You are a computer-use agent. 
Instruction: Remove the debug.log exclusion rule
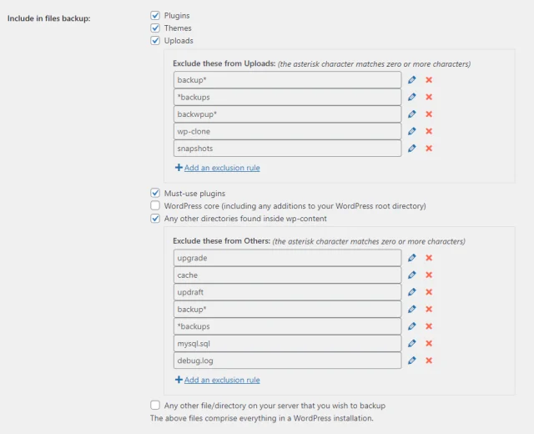coord(429,361)
